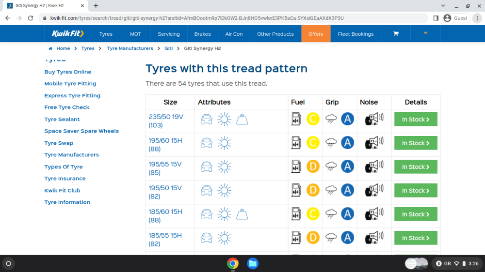Click the home icon in breadcrumb

pyautogui.click(x=50, y=48)
